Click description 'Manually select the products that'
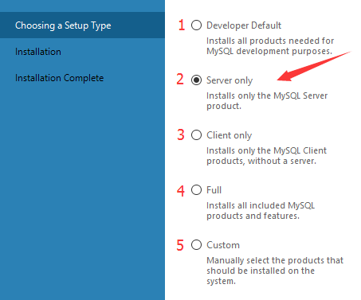 [275, 260]
